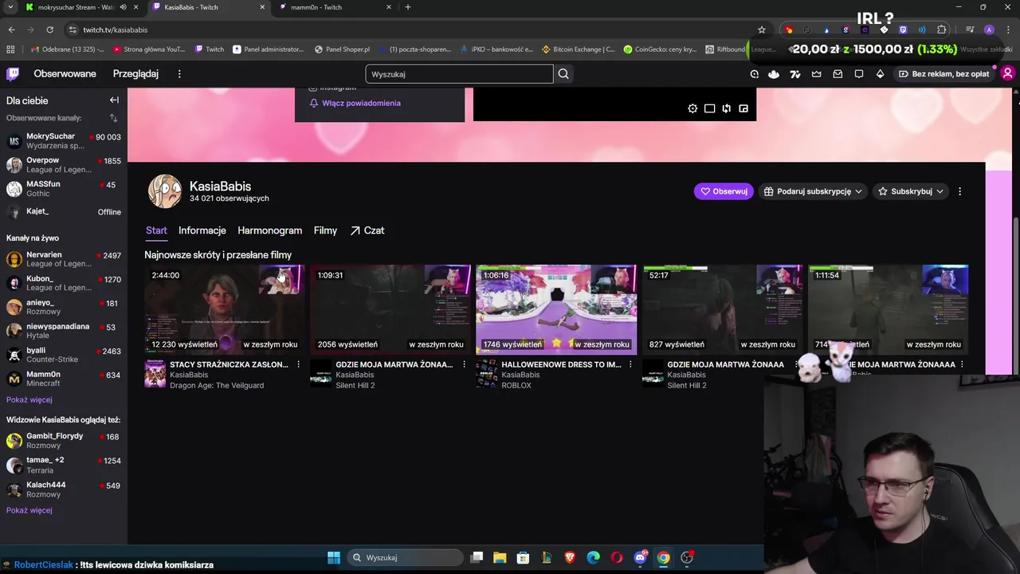This screenshot has height=574, width=1020.
Task: Open Chrome apps grid icon
Action: 10,49
